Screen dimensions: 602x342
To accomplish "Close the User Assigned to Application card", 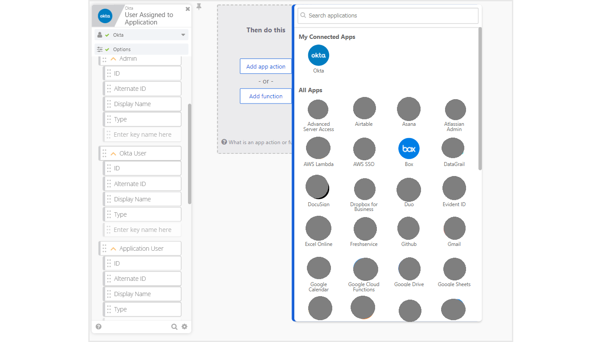I will coord(188,9).
